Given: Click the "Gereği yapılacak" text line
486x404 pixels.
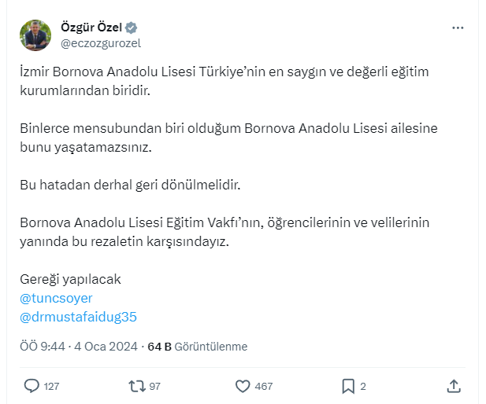Looking at the screenshot, I should click(x=69, y=280).
